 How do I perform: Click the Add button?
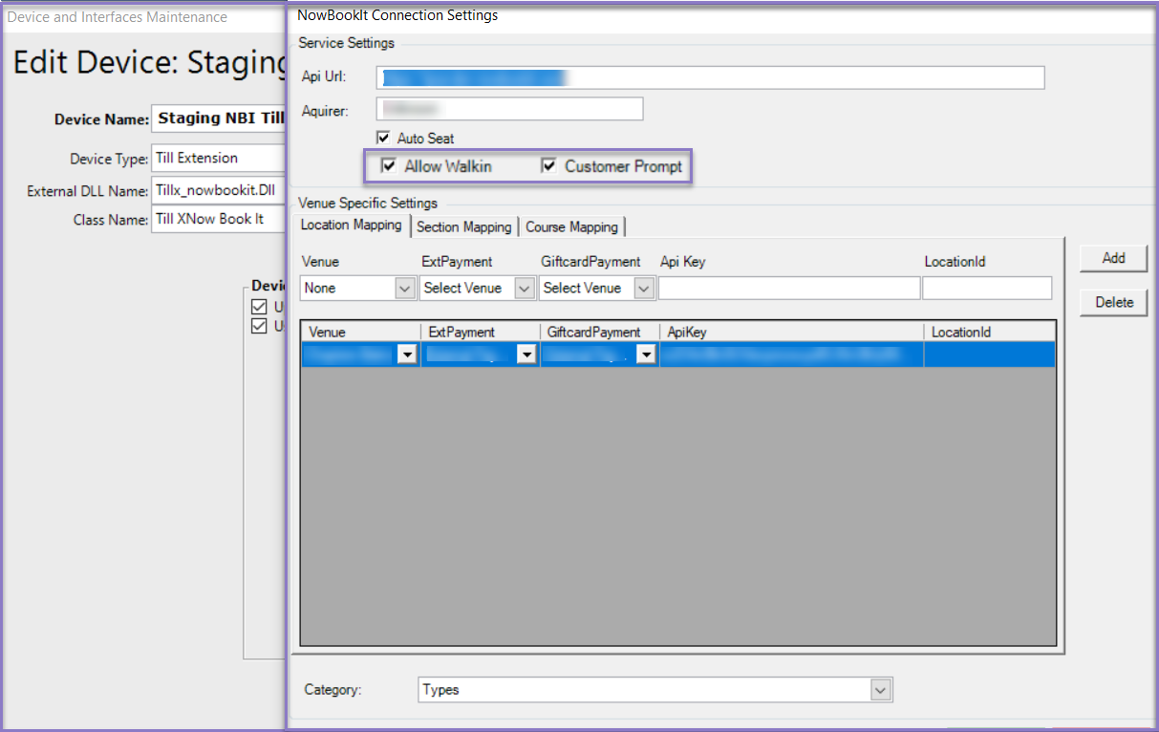1113,258
